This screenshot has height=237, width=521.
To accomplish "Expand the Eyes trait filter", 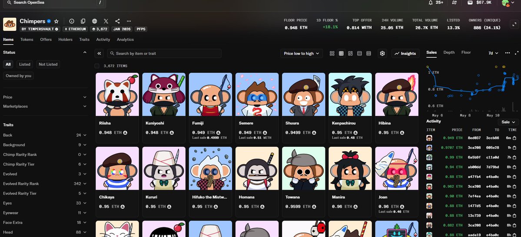I will click(x=45, y=203).
